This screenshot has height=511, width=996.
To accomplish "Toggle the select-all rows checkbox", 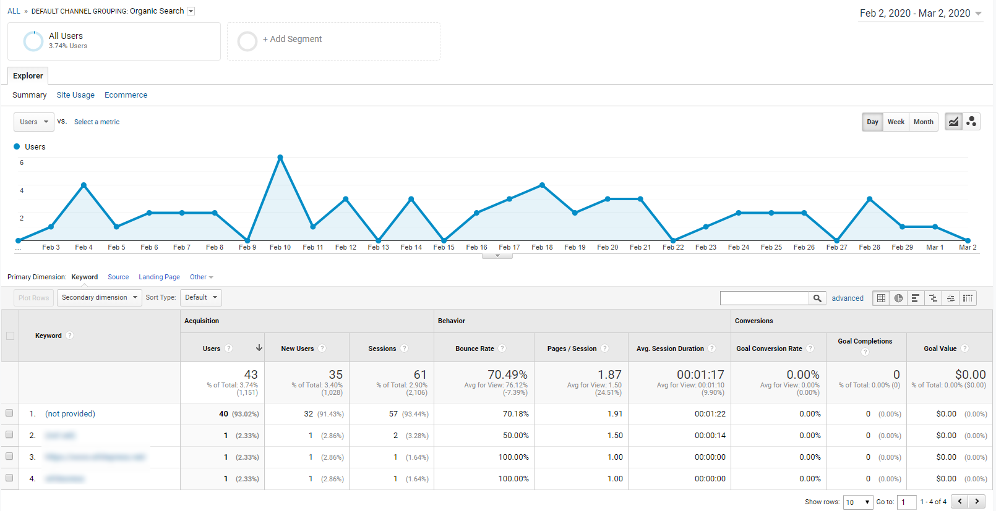I will 10,336.
